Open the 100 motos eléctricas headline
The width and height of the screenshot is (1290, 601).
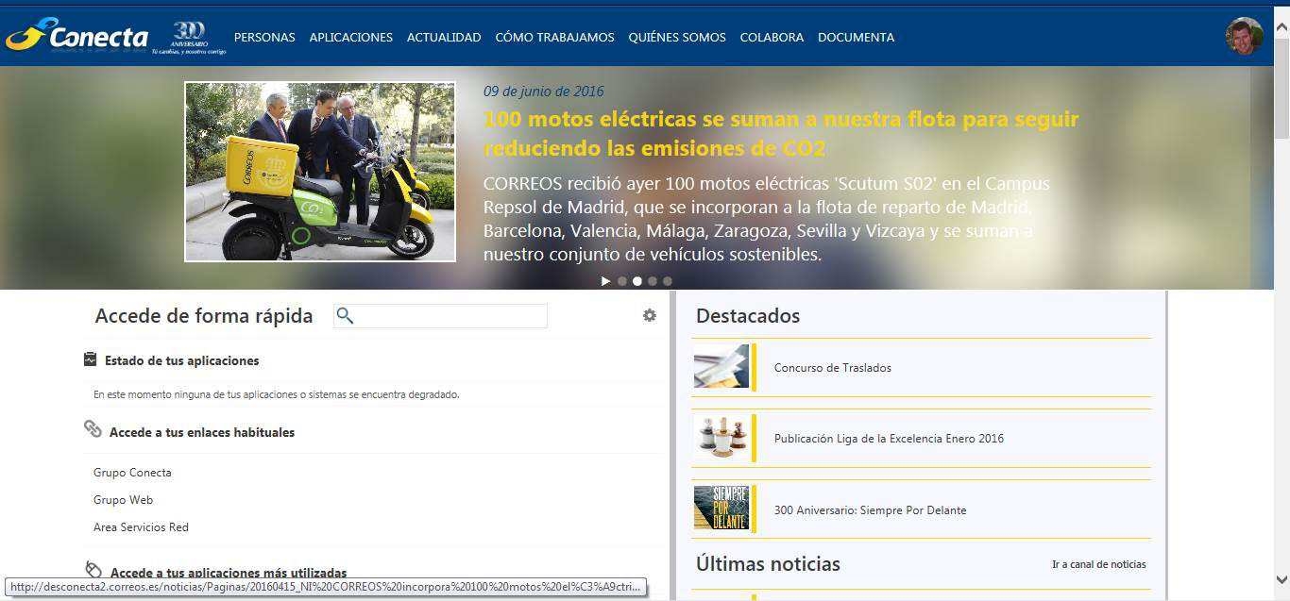[x=781, y=134]
